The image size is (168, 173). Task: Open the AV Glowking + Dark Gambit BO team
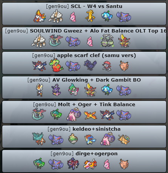point(84,88)
